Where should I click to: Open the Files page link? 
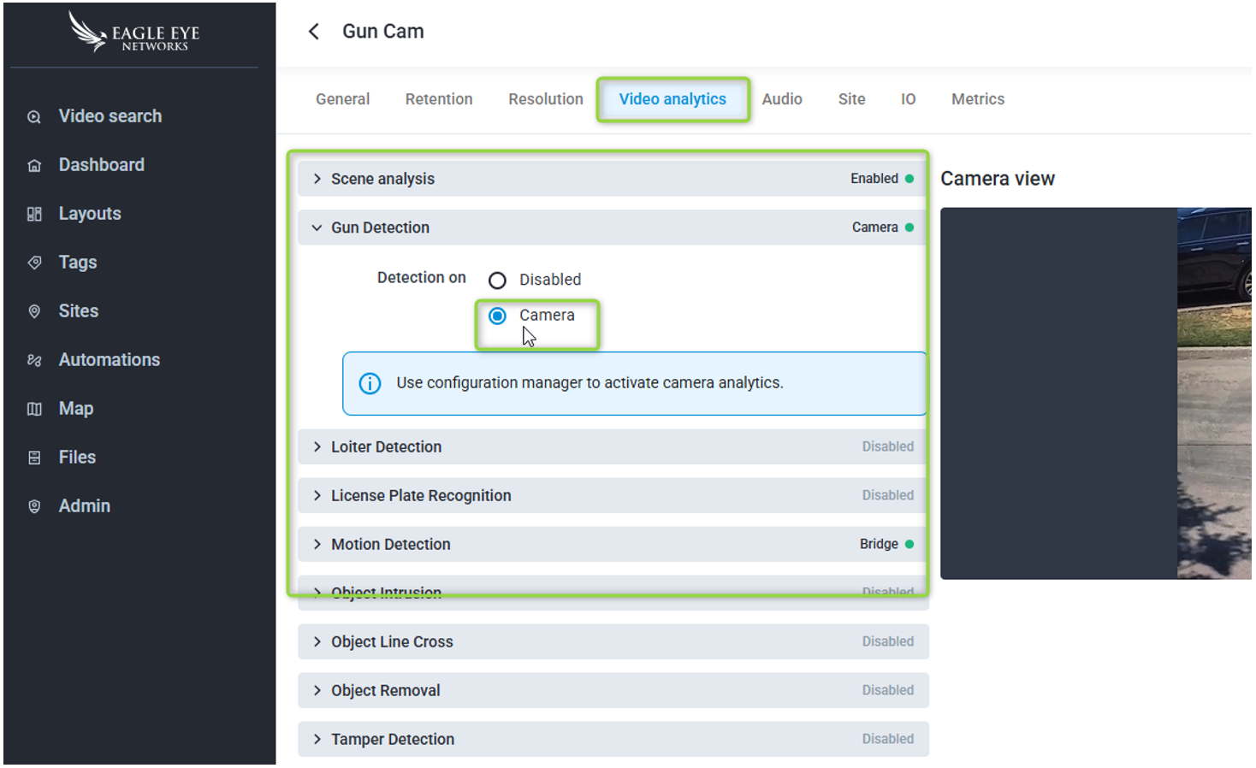point(77,458)
